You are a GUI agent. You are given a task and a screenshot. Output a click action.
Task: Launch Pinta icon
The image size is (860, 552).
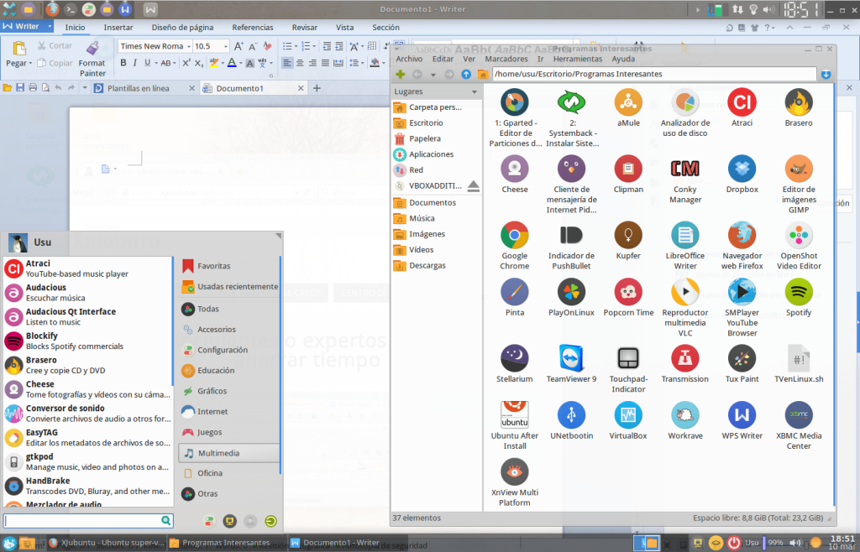515,292
